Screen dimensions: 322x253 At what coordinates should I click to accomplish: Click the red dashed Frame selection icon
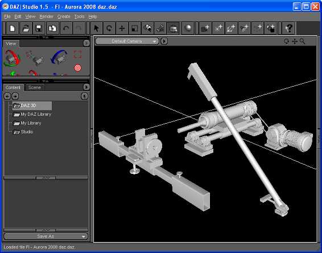point(77,55)
